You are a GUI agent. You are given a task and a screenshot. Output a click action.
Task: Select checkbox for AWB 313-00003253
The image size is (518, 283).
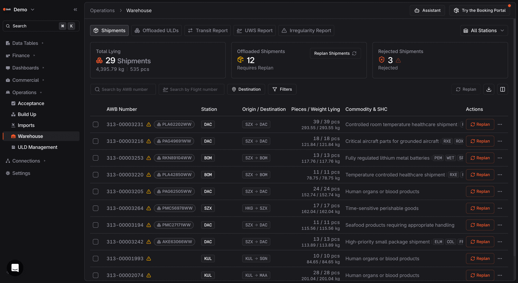pyautogui.click(x=96, y=158)
